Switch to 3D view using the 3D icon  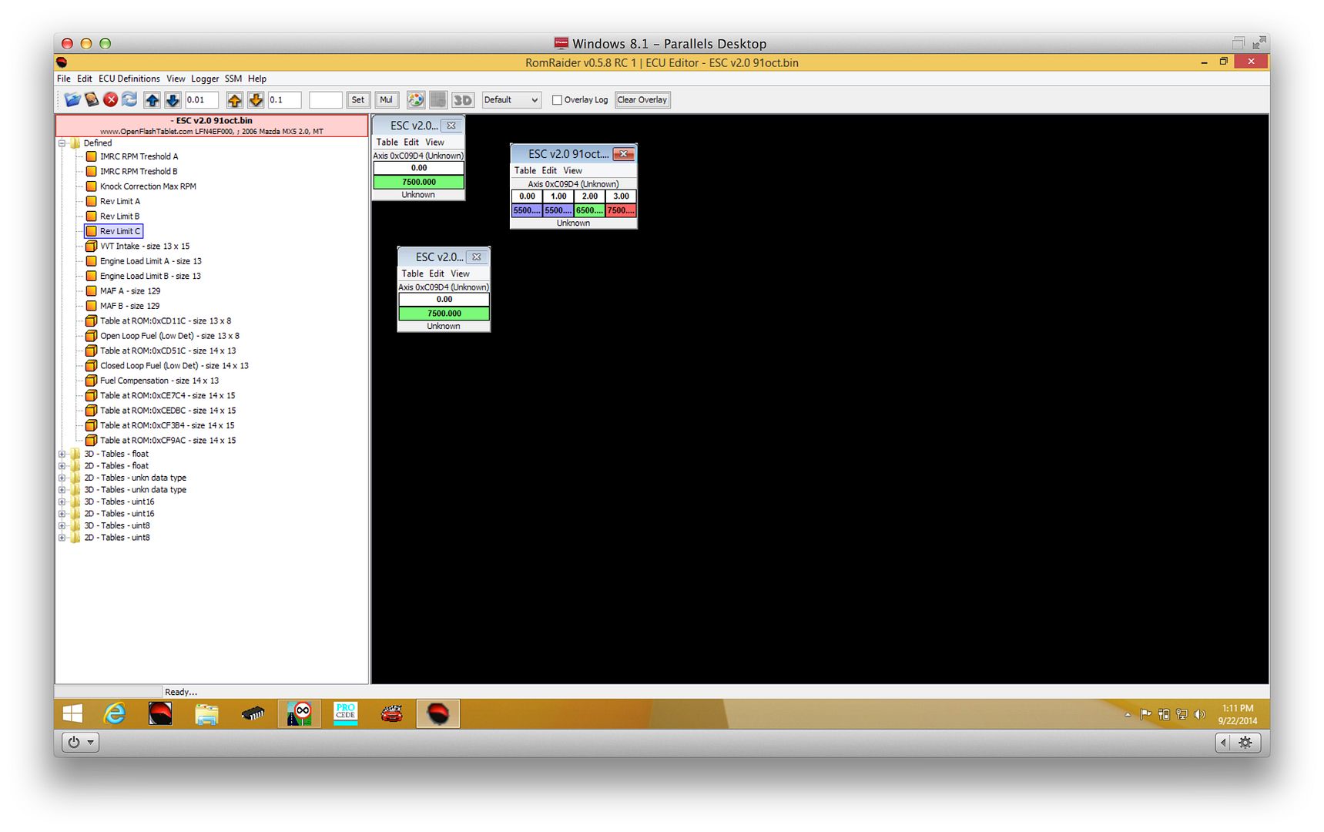click(462, 99)
